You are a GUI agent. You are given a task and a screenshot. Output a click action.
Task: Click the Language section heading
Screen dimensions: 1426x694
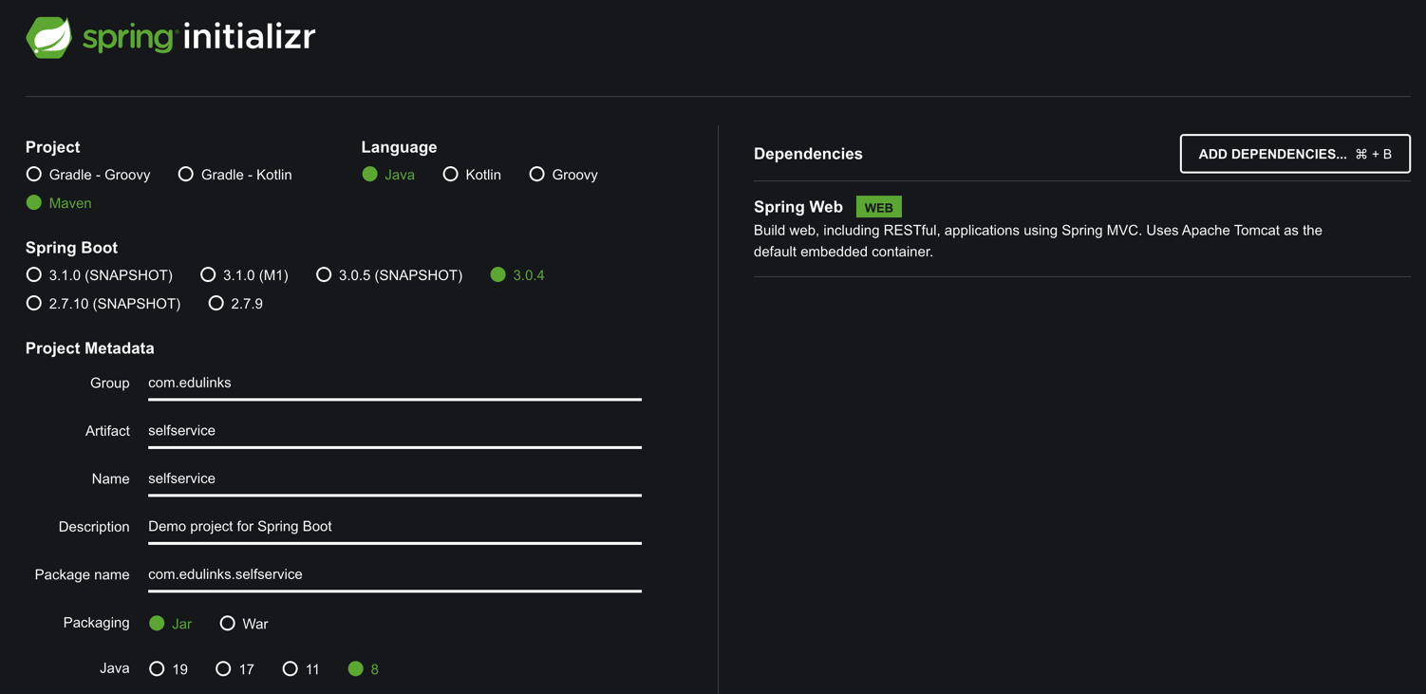click(399, 147)
